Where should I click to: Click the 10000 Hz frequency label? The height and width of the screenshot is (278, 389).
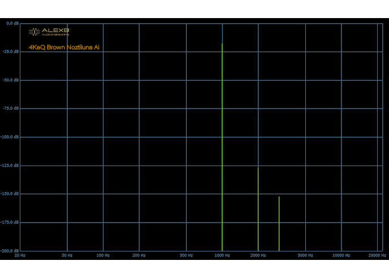(x=341, y=255)
